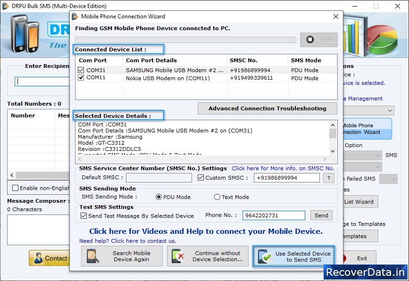Screen dimensions: 409x281
Task: Click the Com Port Details column header
Action: (x=175, y=60)
